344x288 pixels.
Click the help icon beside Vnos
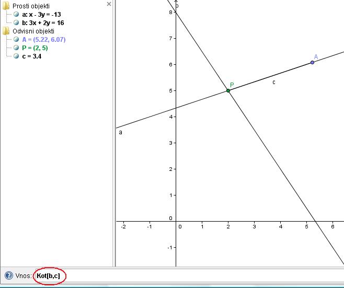pyautogui.click(x=8, y=275)
